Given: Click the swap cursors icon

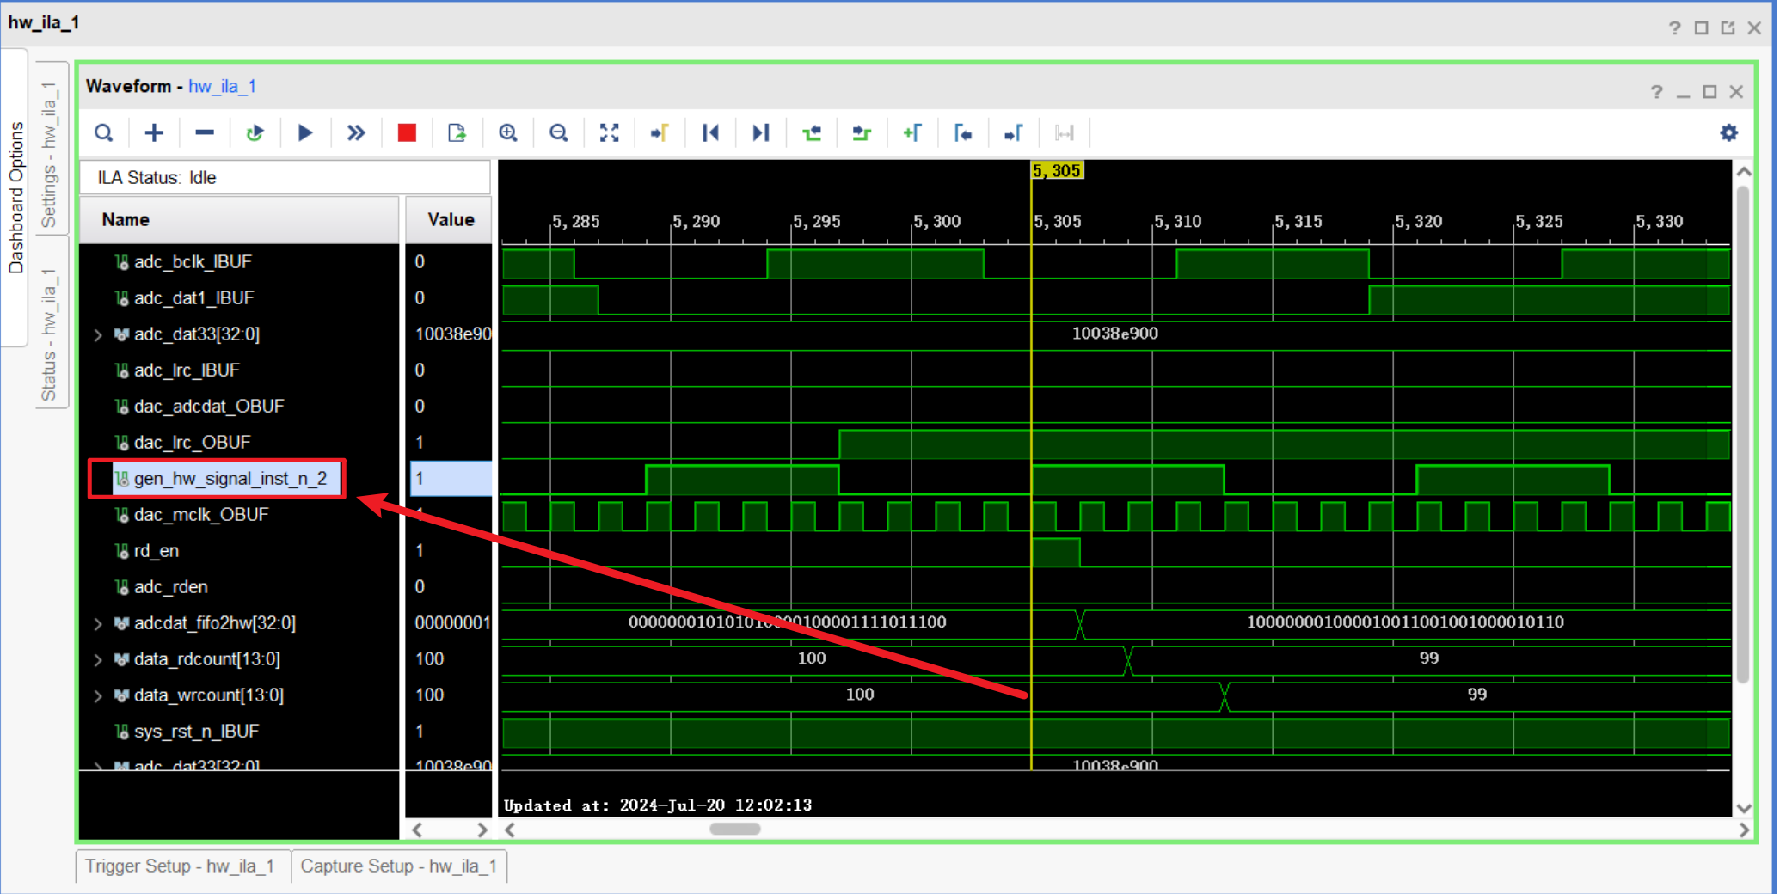Looking at the screenshot, I should 1065,133.
